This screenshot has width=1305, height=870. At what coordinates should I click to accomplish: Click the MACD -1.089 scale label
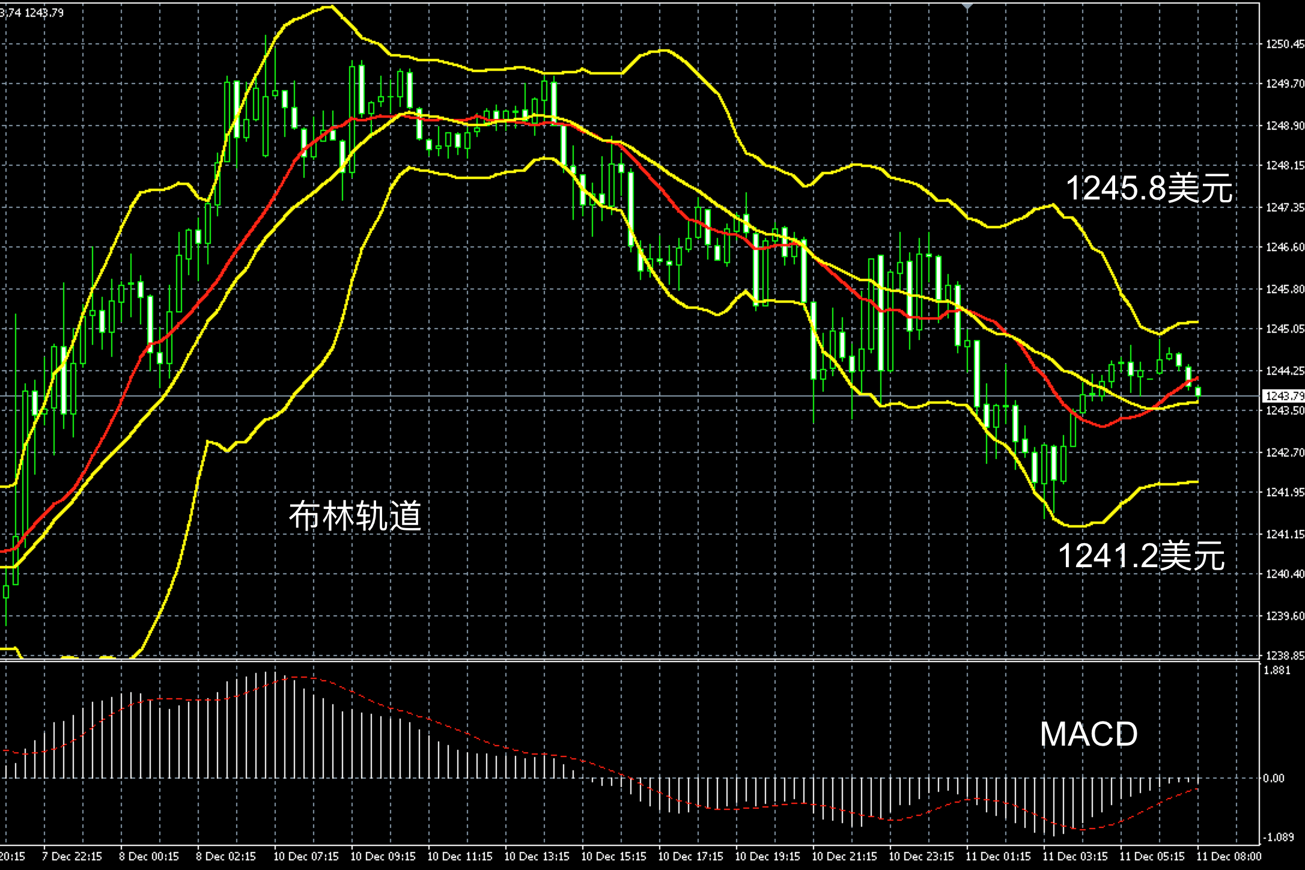click(x=1278, y=837)
